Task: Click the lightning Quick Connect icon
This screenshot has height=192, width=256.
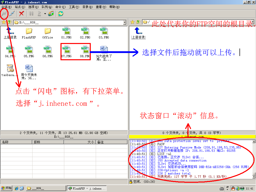Action: (4, 13)
